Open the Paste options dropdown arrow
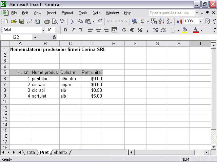 click(x=94, y=21)
